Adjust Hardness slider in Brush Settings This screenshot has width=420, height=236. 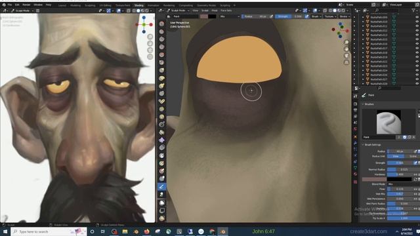pos(400,174)
